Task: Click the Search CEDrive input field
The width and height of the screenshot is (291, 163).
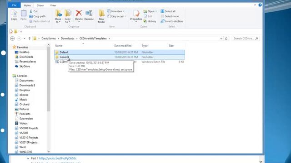Action: [x=246, y=38]
